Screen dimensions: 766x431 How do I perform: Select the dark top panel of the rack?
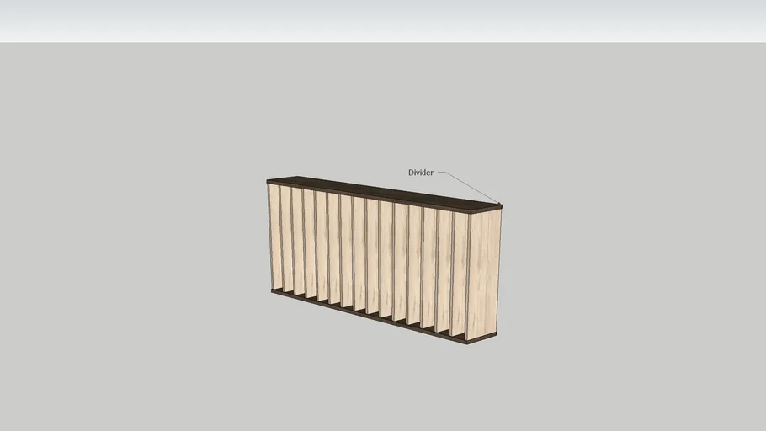(x=379, y=192)
